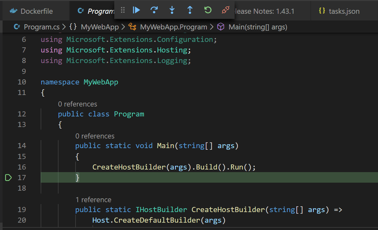The height and width of the screenshot is (230, 378).
Task: Click the red Disconnect debugger icon
Action: click(225, 10)
